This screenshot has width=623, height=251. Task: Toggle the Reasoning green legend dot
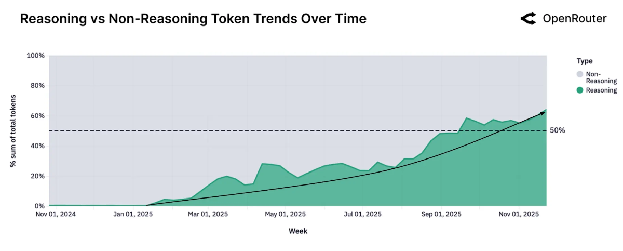pyautogui.click(x=580, y=90)
